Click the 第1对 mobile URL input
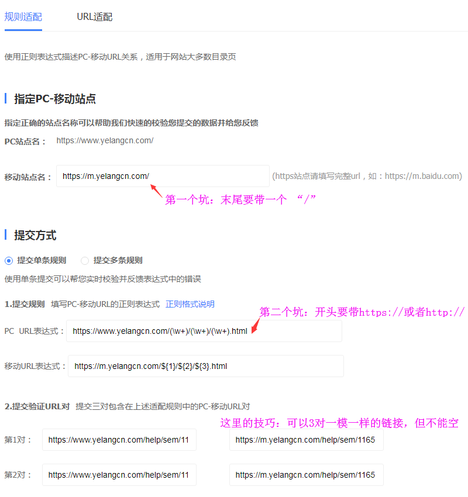 pyautogui.click(x=306, y=440)
